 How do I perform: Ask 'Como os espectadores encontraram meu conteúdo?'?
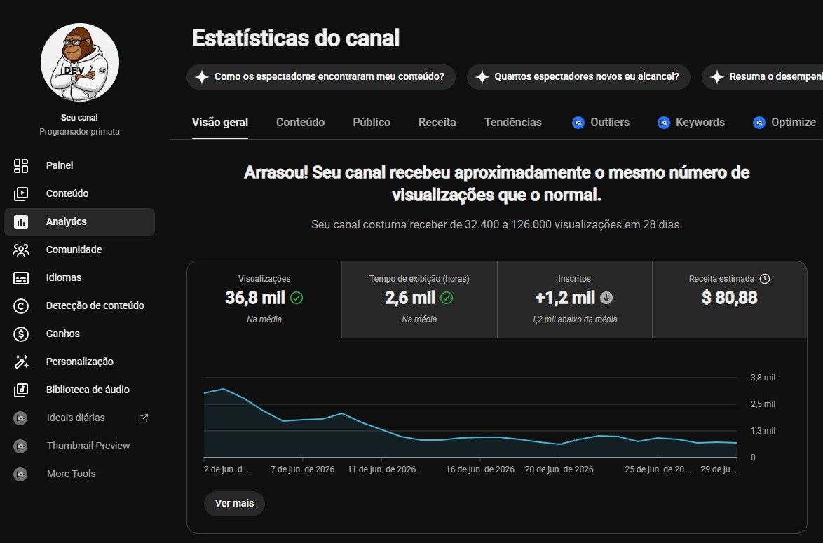click(320, 77)
